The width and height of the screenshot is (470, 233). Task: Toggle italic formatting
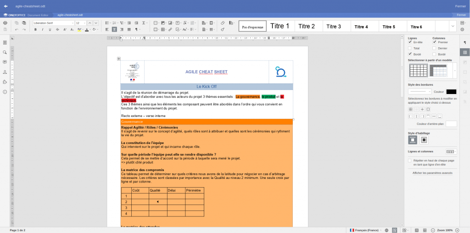click(x=43, y=29)
